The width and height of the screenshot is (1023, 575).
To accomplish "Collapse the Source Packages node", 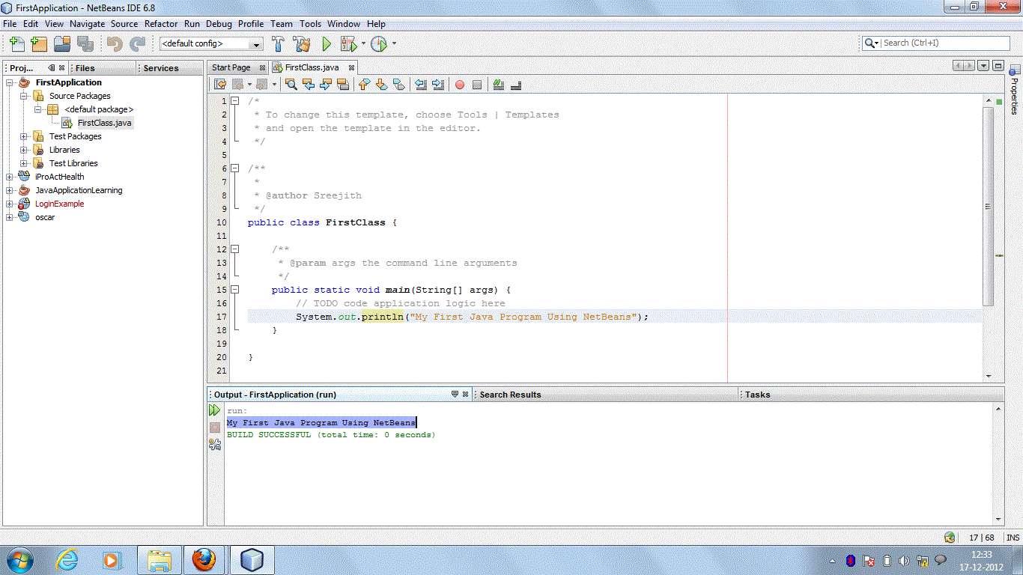I will click(24, 96).
